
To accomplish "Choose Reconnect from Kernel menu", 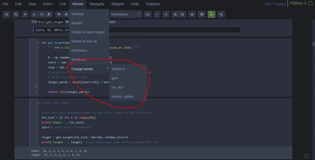I will click(x=89, y=51).
